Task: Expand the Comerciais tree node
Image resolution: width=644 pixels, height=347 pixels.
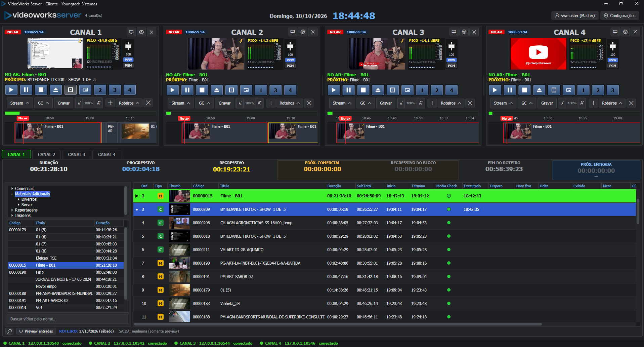Action: (12, 189)
